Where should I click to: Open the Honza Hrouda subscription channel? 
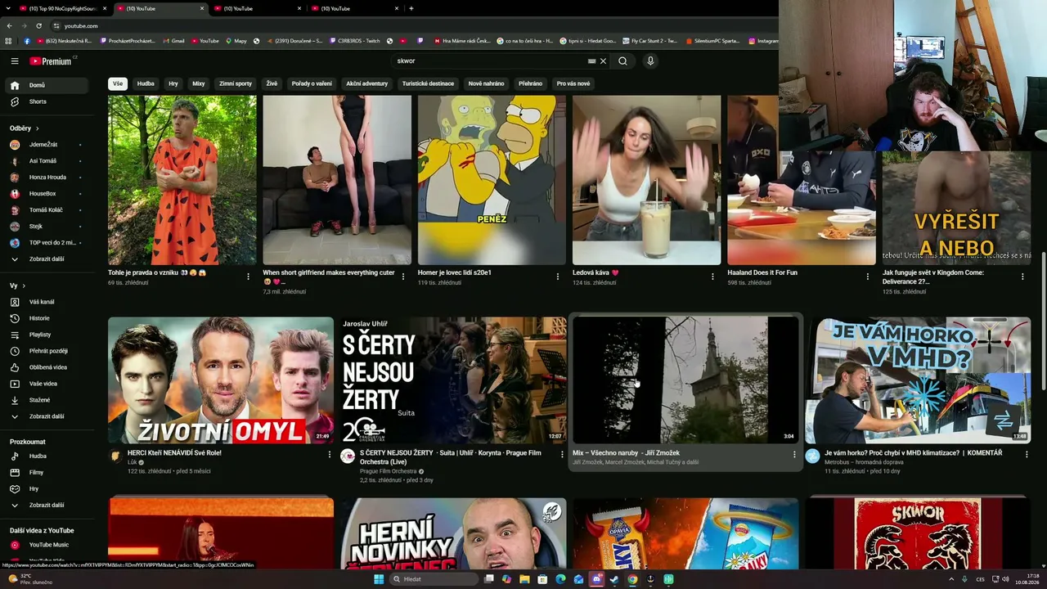click(x=47, y=178)
